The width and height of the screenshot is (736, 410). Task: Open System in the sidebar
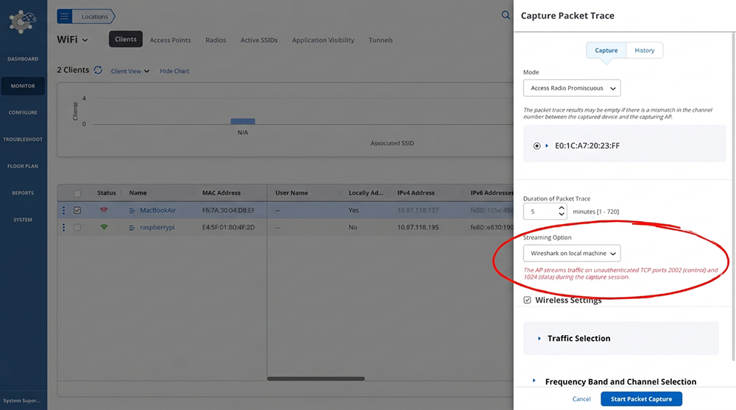point(23,219)
